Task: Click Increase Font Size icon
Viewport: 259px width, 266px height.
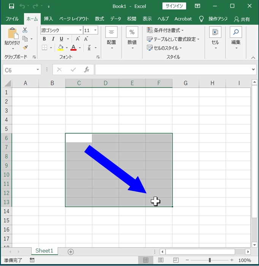Action: [77, 39]
